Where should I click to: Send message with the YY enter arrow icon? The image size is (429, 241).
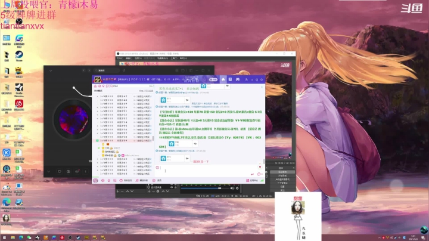[x=252, y=174]
